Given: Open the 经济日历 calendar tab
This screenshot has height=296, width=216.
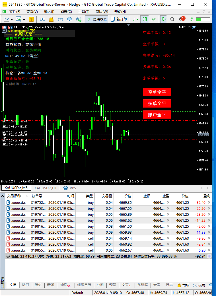Looking at the screenshot, I should click(x=84, y=285).
